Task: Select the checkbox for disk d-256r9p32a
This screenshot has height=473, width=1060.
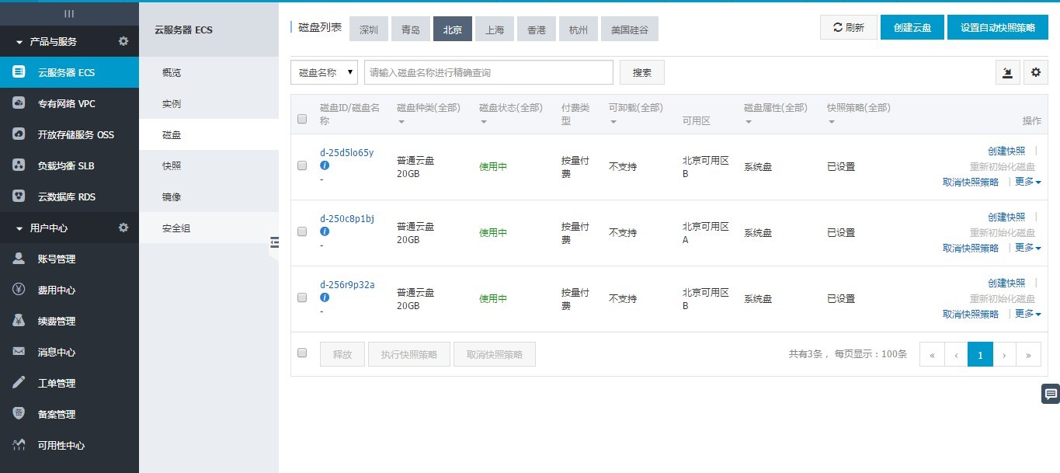Action: [x=302, y=297]
